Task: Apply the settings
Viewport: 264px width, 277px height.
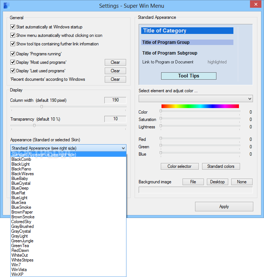Action: click(x=224, y=207)
